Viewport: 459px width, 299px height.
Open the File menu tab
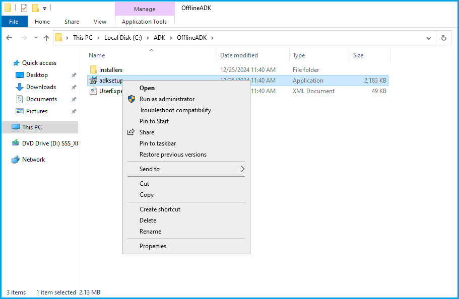(14, 22)
